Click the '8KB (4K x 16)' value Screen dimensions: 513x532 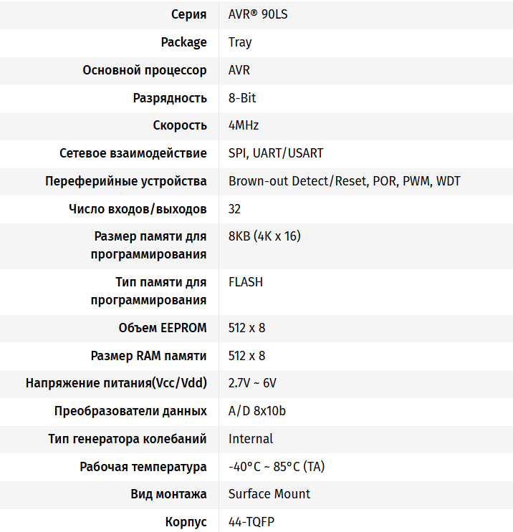(x=264, y=236)
